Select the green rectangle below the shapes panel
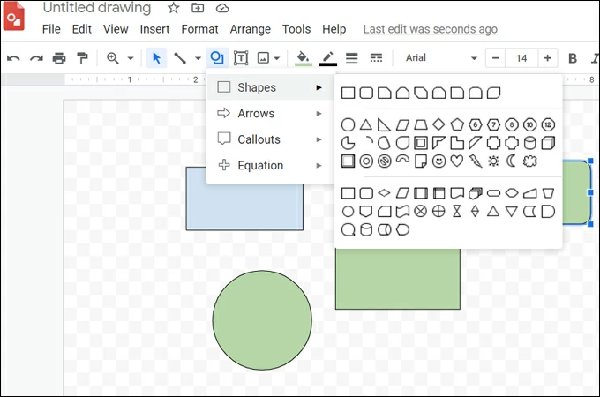 point(398,279)
